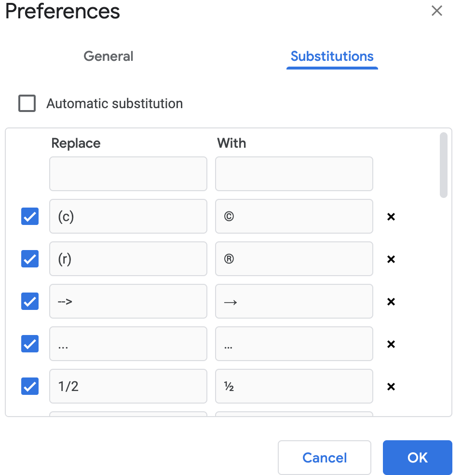Image resolution: width=462 pixels, height=475 pixels.
Task: Close the Preferences dialog
Action: [436, 11]
